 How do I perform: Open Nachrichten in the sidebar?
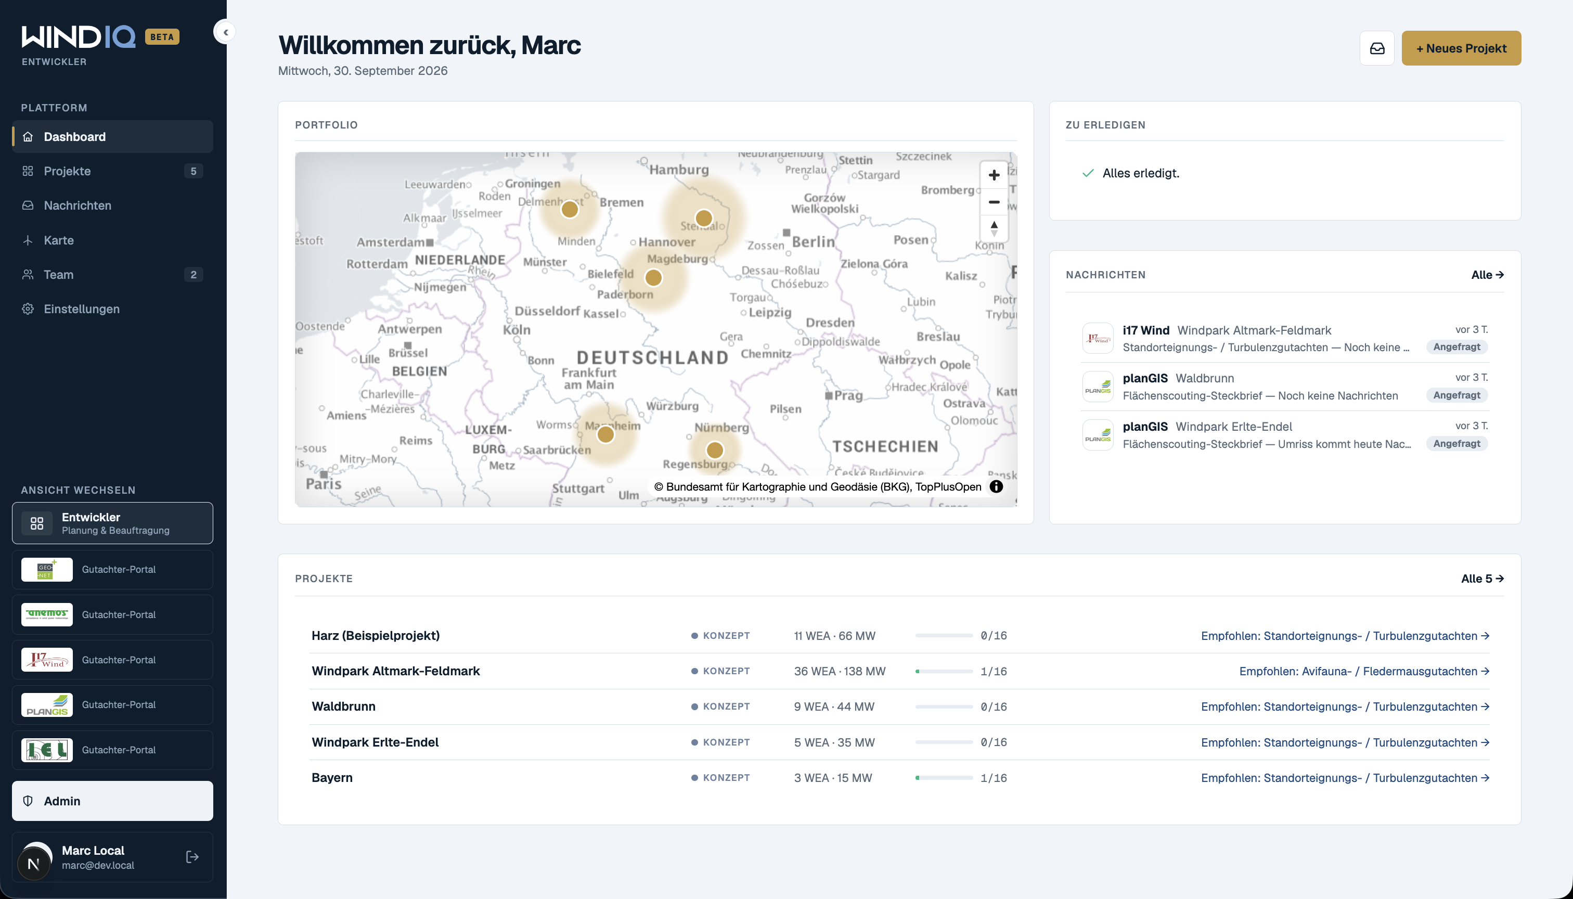[x=112, y=206]
